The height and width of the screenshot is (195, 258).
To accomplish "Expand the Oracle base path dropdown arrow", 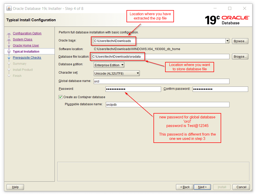I will [x=227, y=41].
